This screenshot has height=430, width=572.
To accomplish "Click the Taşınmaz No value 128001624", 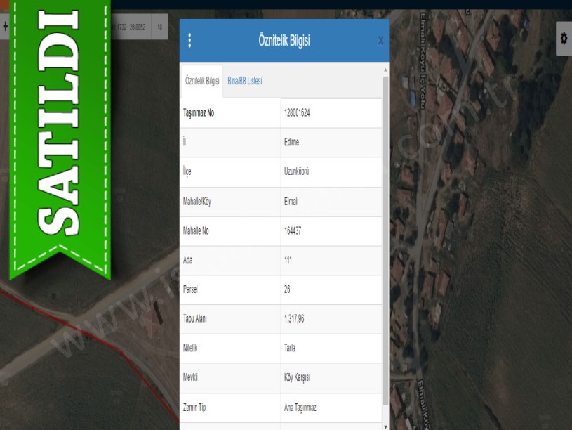I will pyautogui.click(x=297, y=112).
